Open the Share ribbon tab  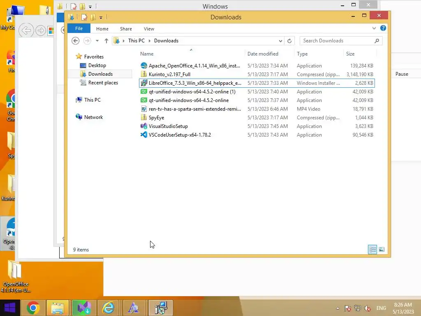tap(126, 29)
